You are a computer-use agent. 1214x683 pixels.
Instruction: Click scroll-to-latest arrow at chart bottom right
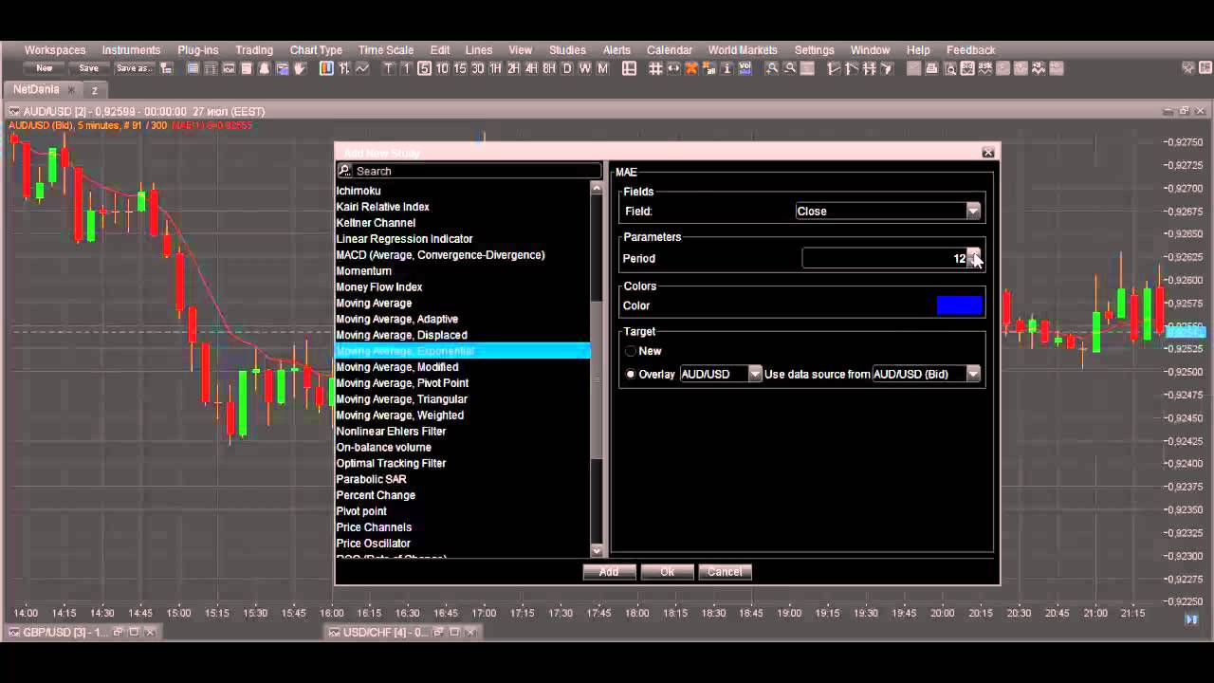(x=1191, y=619)
